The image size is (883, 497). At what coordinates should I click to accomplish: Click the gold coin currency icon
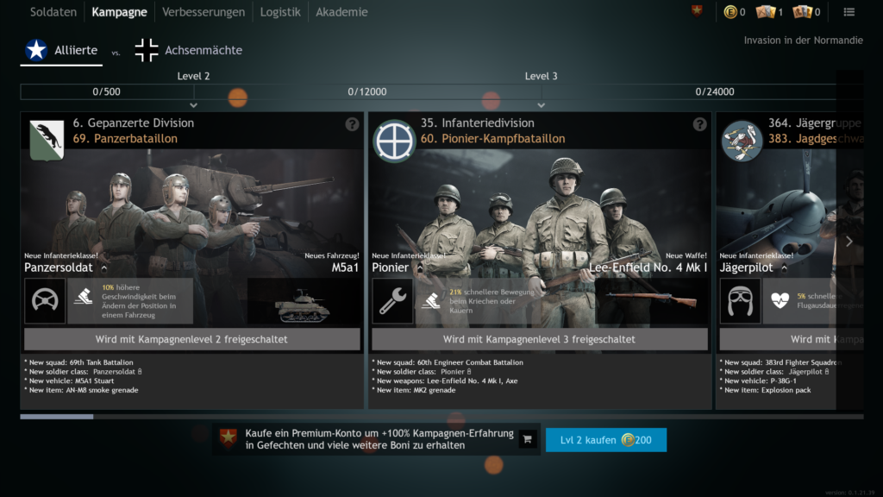coord(730,12)
